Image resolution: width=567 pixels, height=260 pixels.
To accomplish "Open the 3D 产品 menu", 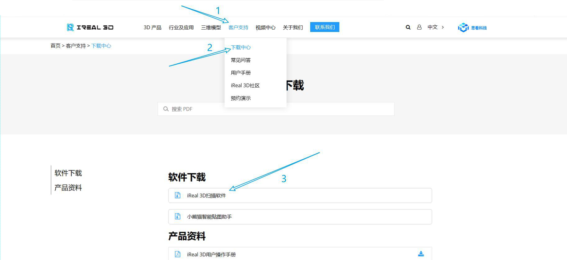I will [152, 27].
